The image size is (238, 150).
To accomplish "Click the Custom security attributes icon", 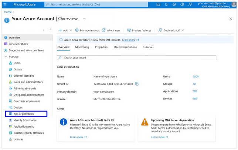I will point(10,133).
